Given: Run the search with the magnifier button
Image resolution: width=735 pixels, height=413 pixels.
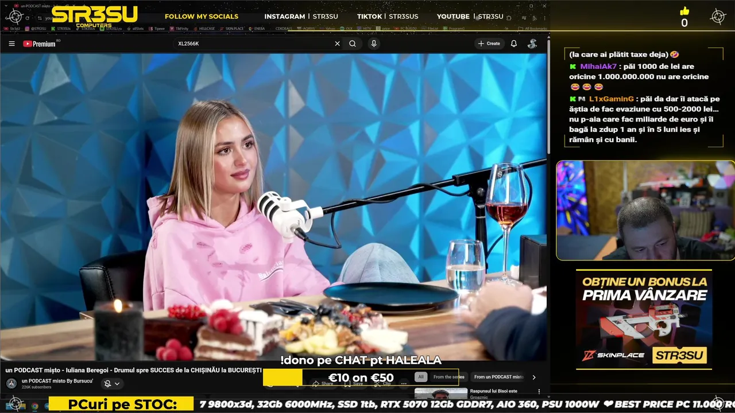Looking at the screenshot, I should [353, 44].
